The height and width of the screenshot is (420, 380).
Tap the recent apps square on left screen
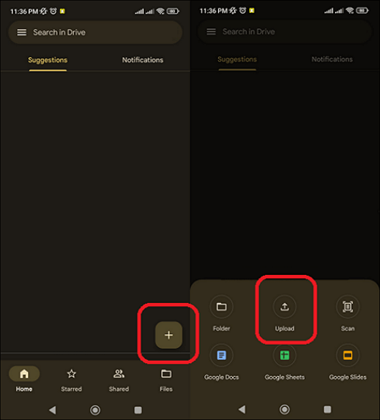[138, 410]
